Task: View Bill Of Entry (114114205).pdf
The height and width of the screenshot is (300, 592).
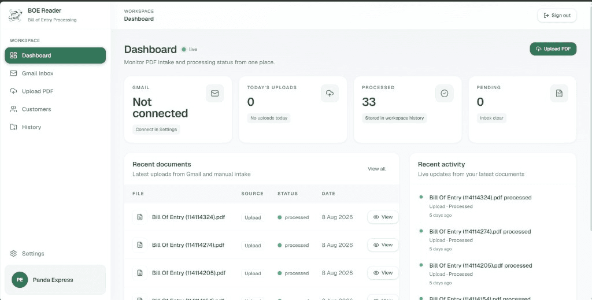Action: click(x=383, y=273)
